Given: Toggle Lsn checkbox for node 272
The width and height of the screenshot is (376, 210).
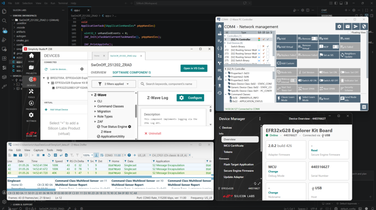Looking at the screenshot, I should (x=268, y=50).
